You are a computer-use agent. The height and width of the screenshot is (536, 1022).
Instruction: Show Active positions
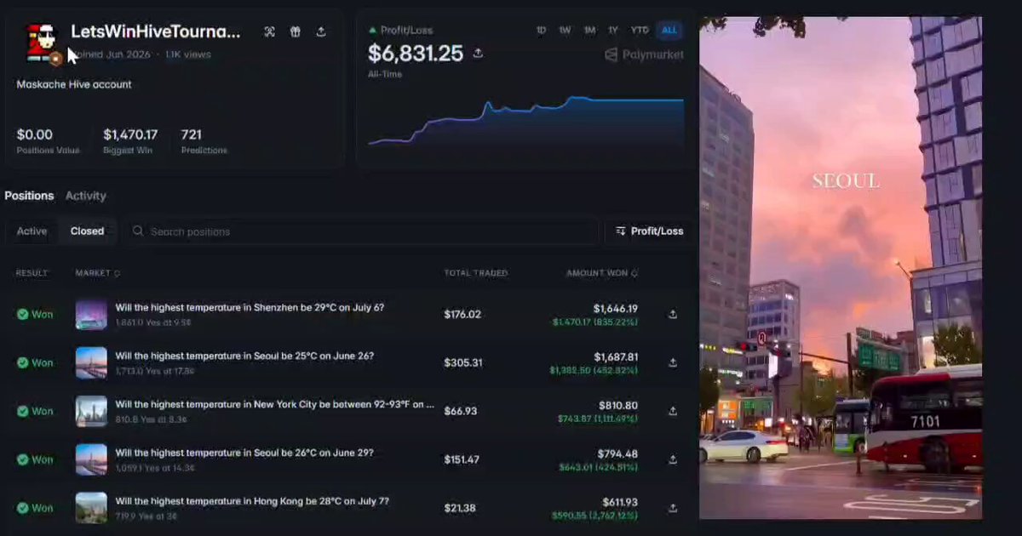click(32, 231)
